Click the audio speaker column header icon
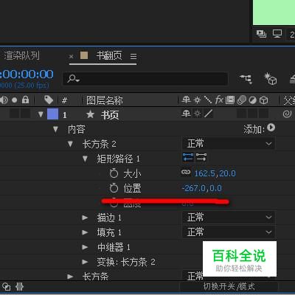Viewport: 295px width, 295px height. [x=4, y=100]
